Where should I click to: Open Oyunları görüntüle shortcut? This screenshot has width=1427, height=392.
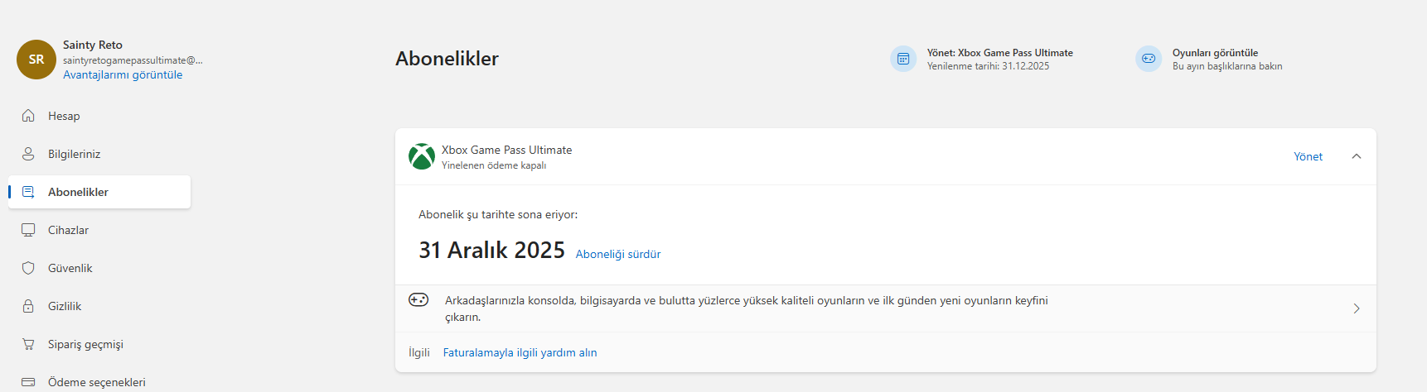point(1209,59)
